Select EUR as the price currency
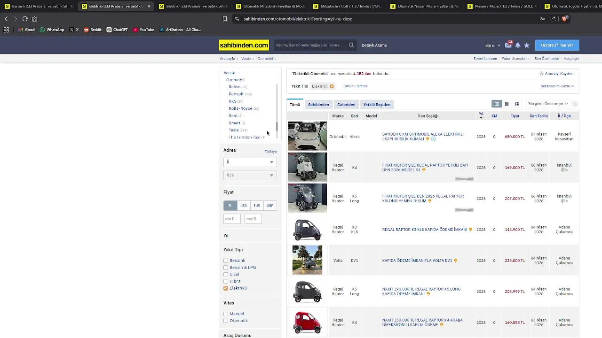 (x=257, y=206)
